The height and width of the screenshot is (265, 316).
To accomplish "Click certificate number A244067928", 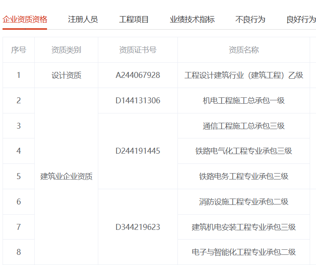I will click(138, 75).
